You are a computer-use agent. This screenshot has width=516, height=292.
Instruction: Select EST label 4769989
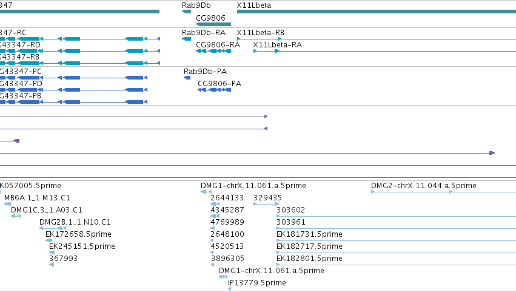227,222
